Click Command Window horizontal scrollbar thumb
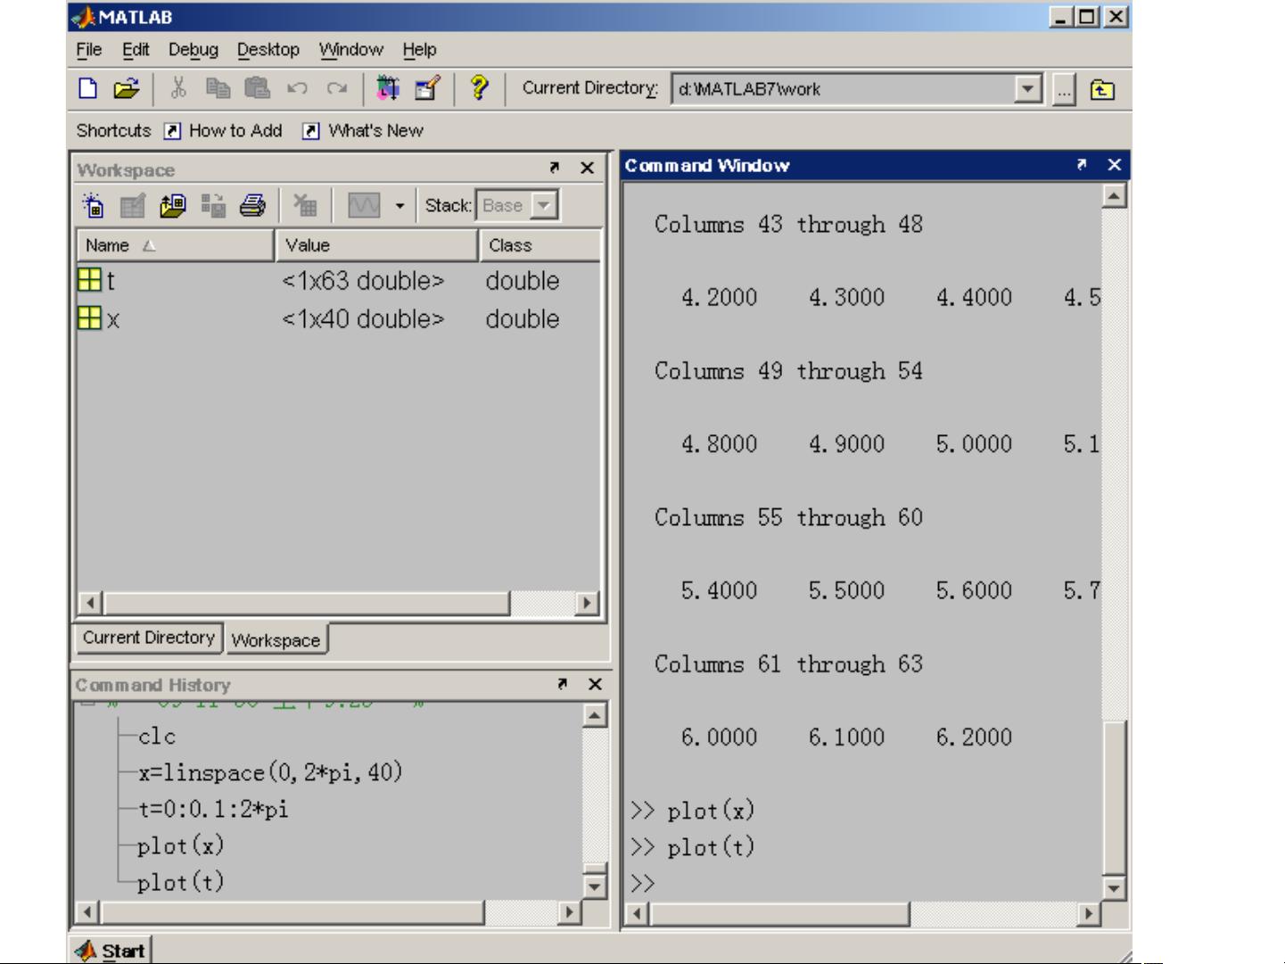 [780, 914]
